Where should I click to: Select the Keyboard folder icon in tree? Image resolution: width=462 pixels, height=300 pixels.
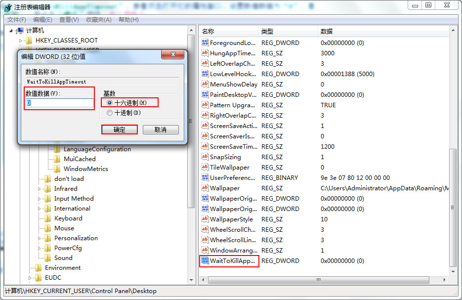[x=47, y=218]
